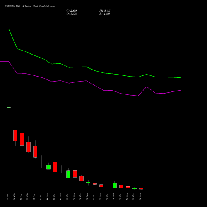
Task: Select the 11 Mar red candle
Action: pyautogui.click(x=82, y=178)
